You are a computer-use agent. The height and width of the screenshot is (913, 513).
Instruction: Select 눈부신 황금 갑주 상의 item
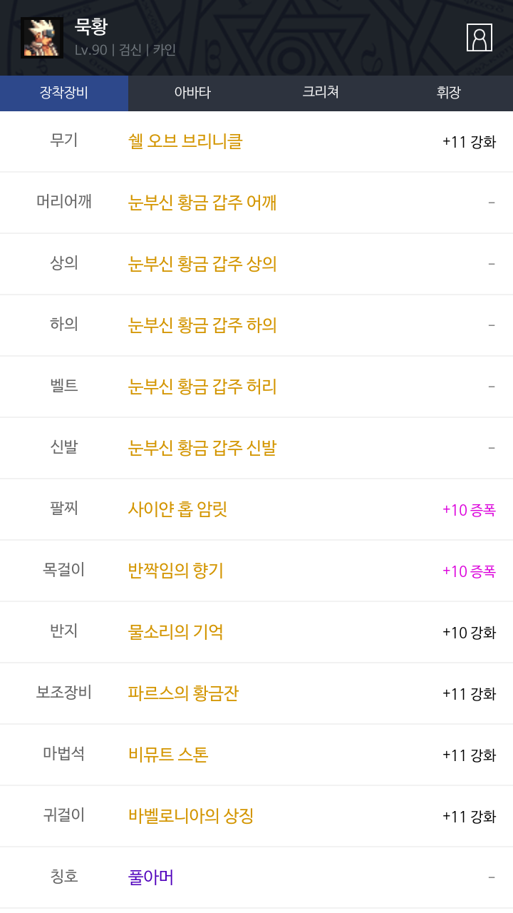point(202,264)
